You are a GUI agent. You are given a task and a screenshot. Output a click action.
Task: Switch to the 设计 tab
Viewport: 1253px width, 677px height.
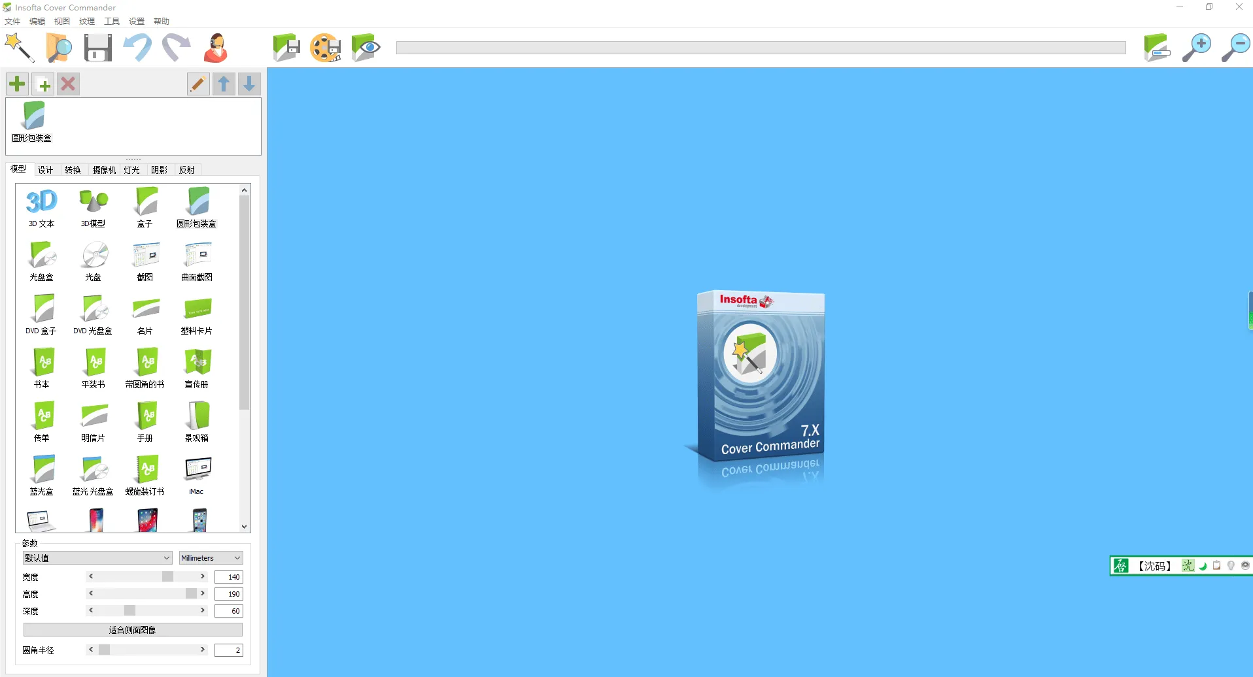(45, 170)
